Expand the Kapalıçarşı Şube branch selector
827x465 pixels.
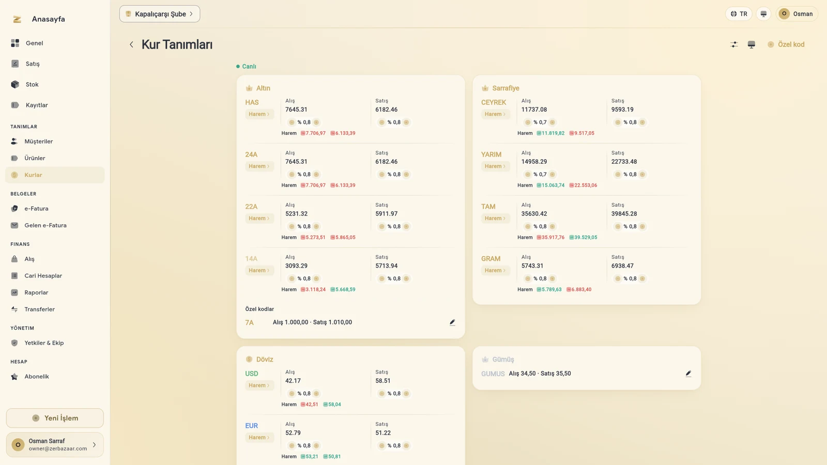(160, 14)
